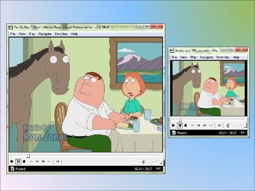
Task: Open Help menu in the small player
Action: [x=236, y=57]
